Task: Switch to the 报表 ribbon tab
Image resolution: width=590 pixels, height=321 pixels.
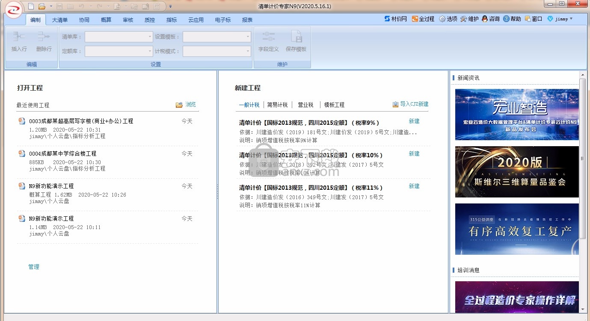Action: [247, 20]
